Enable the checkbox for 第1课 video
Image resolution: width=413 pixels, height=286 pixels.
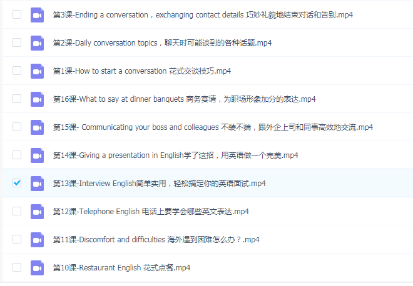[17, 71]
